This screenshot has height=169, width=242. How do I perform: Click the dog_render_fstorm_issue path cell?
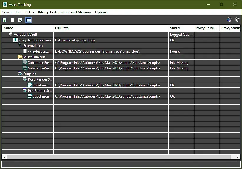pos(111,51)
